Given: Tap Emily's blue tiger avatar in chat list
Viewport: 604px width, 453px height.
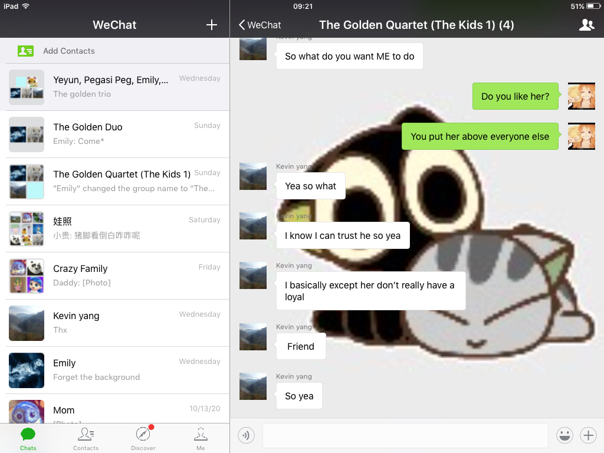Looking at the screenshot, I should (27, 370).
